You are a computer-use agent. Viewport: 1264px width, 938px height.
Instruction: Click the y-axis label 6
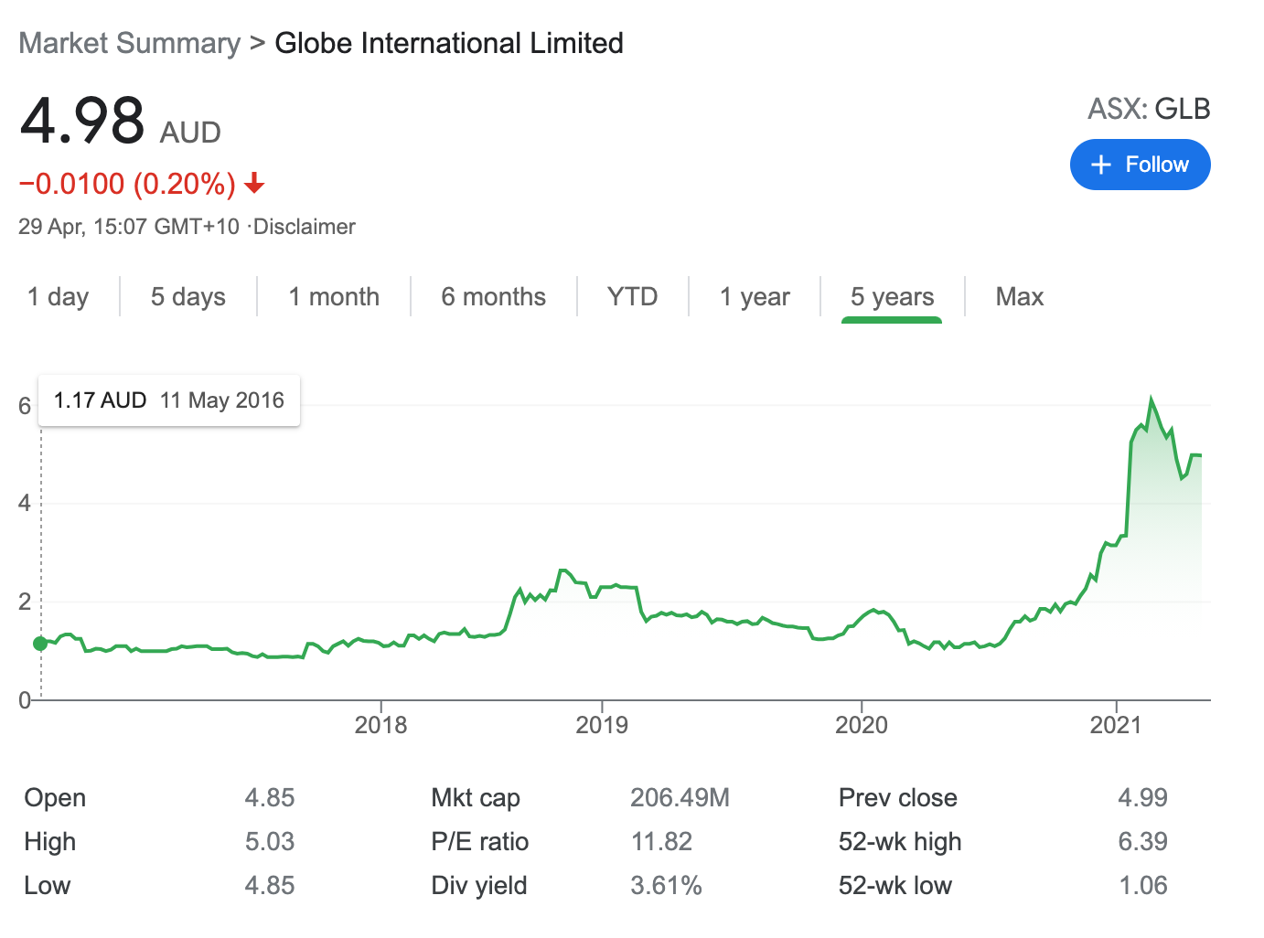coord(25,406)
